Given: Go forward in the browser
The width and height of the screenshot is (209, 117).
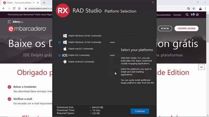Looking at the screenshot, I should pyautogui.click(x=9, y=8).
